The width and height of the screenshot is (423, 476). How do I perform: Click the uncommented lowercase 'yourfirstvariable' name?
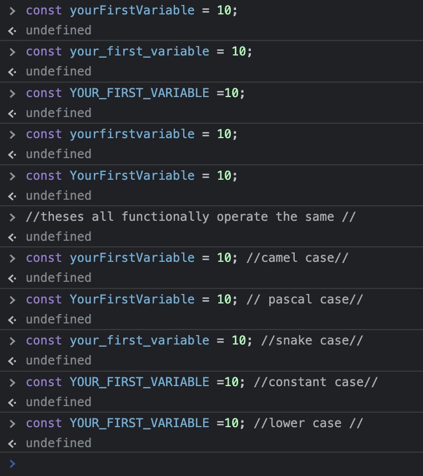(x=132, y=134)
